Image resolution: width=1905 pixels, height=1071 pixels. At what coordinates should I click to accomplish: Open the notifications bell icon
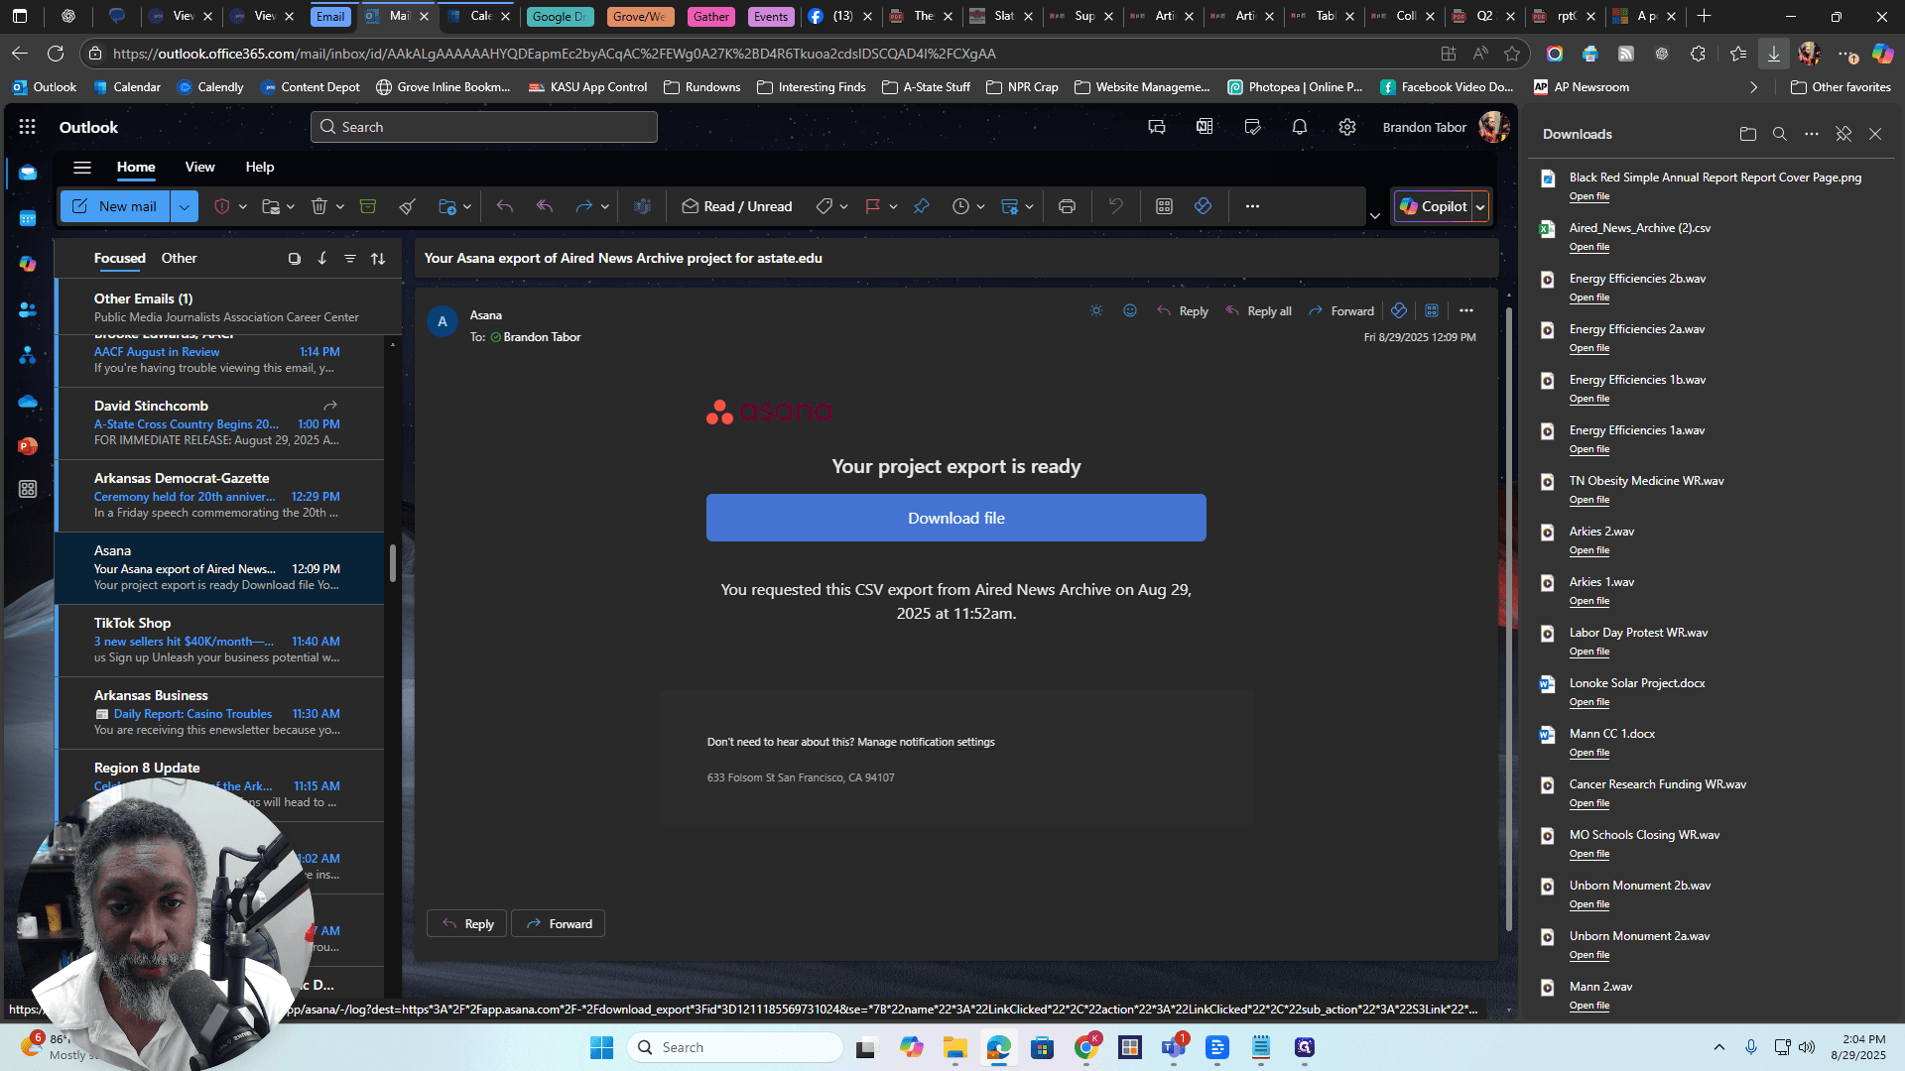pyautogui.click(x=1299, y=127)
